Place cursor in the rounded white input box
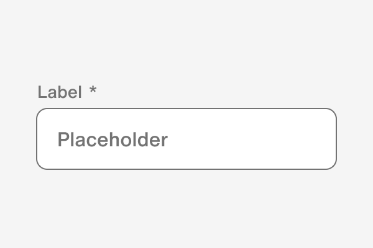This screenshot has height=248, width=373. click(186, 139)
